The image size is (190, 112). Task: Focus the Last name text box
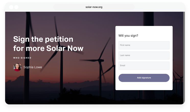click(144, 55)
